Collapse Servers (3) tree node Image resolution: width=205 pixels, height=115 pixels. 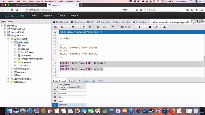pos(2,26)
